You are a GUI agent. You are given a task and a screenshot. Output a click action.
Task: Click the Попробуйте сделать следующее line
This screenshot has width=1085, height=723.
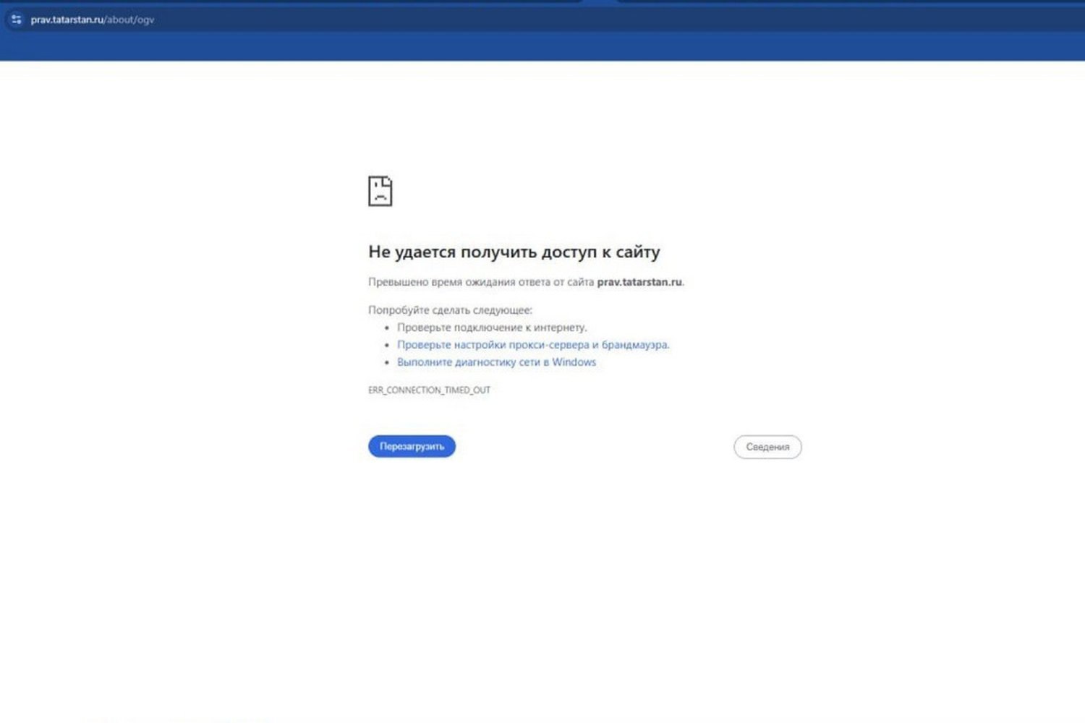pos(450,310)
